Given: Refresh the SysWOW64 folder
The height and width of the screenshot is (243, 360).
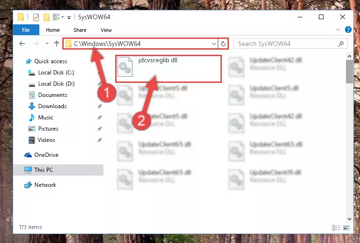Looking at the screenshot, I should tap(223, 44).
